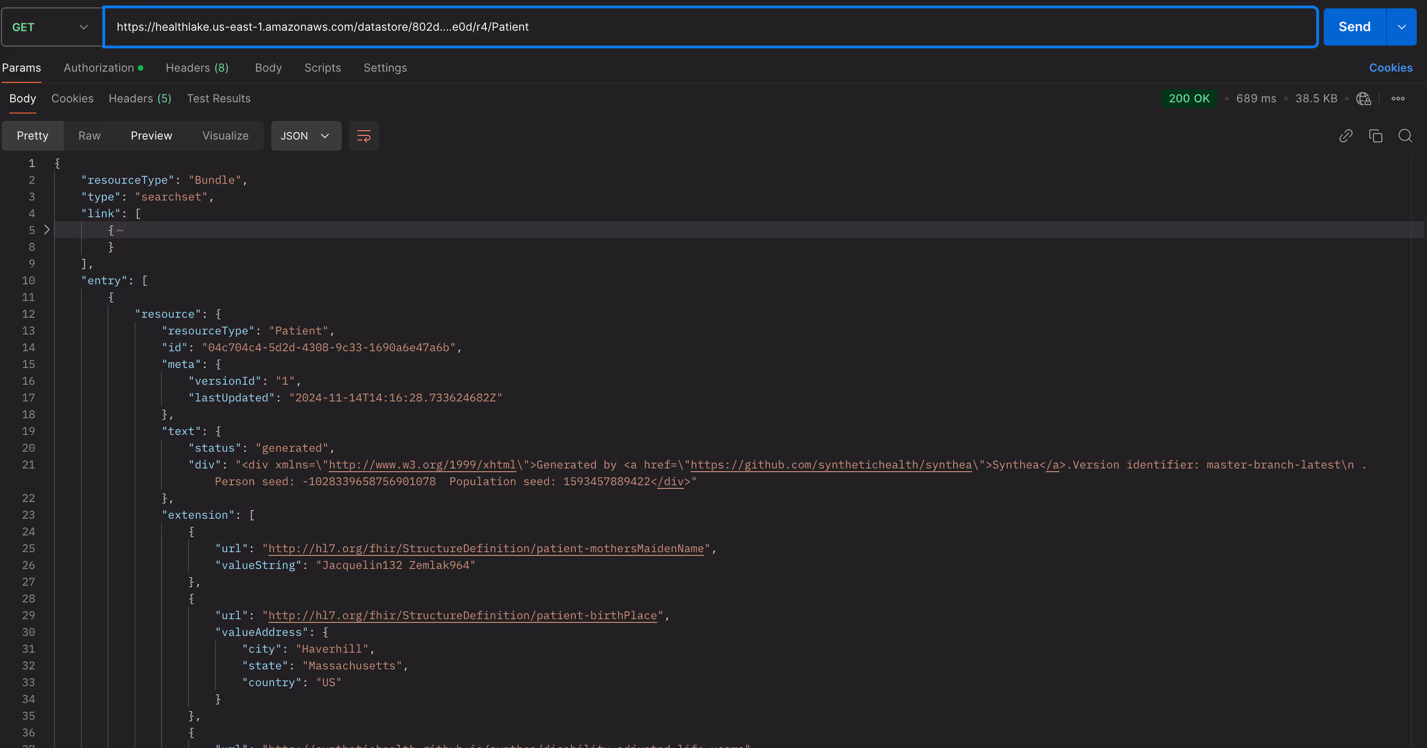Select the response Body tab
Viewport: 1427px width, 748px height.
pos(23,98)
